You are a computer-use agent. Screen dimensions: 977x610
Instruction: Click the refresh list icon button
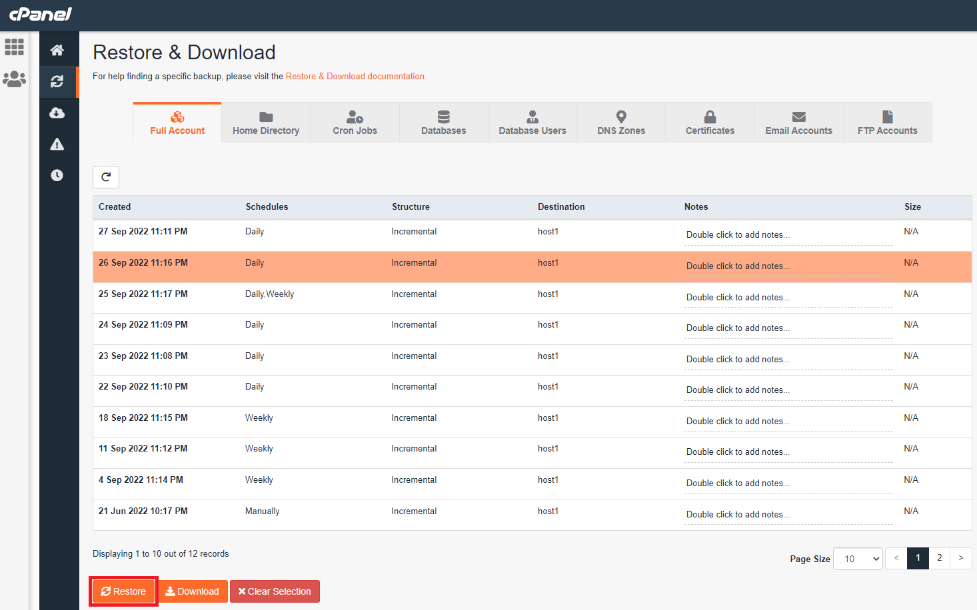pos(106,177)
